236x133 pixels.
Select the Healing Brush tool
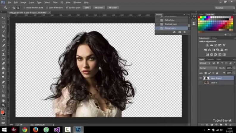coord(3,45)
